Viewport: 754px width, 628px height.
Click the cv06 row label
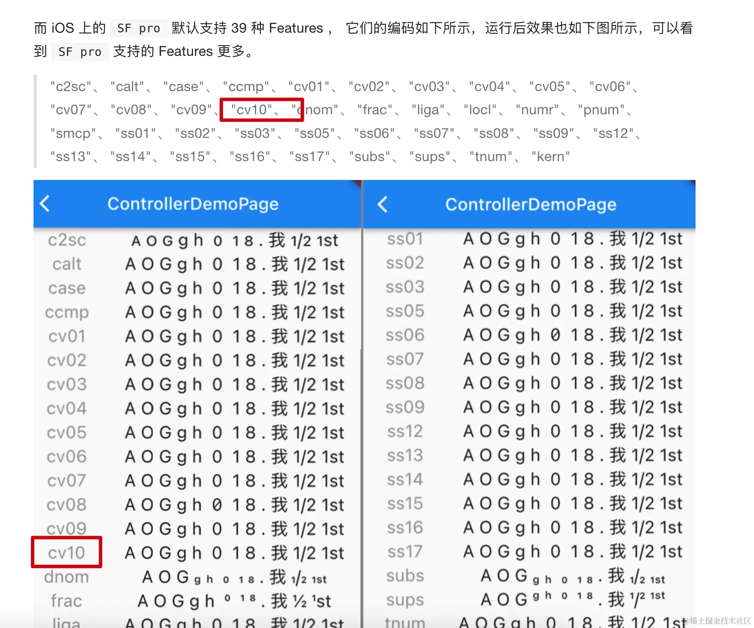click(67, 457)
